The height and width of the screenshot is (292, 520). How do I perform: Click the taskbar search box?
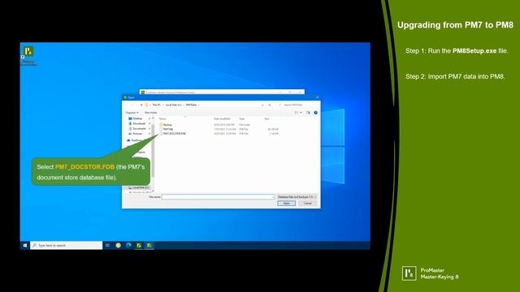point(67,245)
